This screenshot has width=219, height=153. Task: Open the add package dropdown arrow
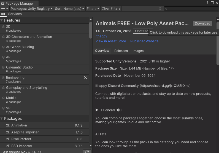click(x=7, y=9)
